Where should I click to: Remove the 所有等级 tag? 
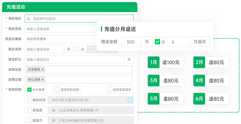point(43,70)
